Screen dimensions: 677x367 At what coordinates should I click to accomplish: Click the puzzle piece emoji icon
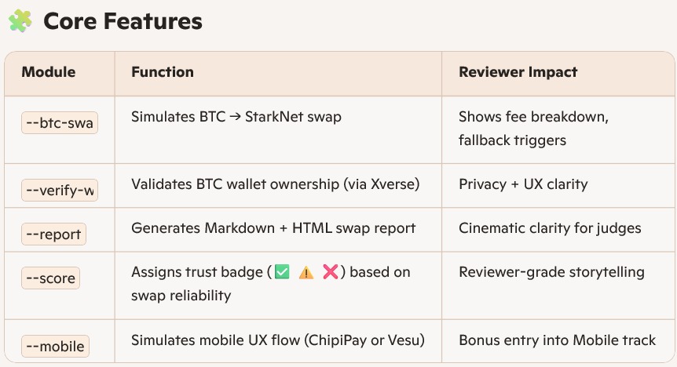(20, 21)
